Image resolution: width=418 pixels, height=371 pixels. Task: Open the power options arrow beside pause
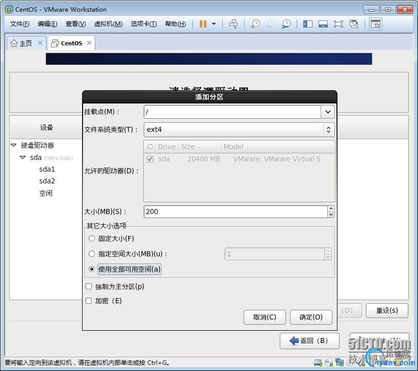[214, 24]
